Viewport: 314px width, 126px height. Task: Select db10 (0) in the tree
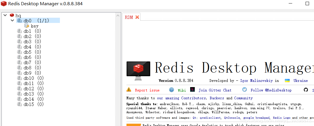[34, 78]
